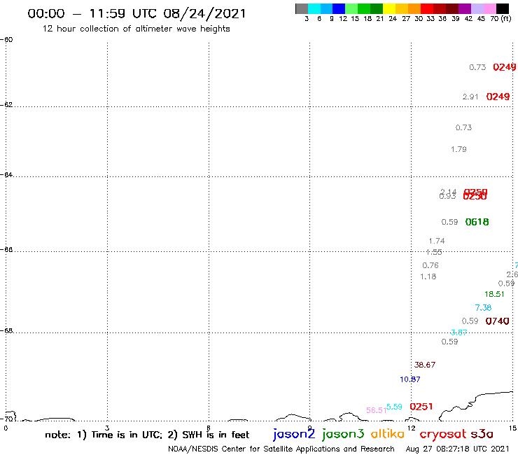Click the 0.76 wave height value
Screen dimensions: 518x455
[x=430, y=265]
